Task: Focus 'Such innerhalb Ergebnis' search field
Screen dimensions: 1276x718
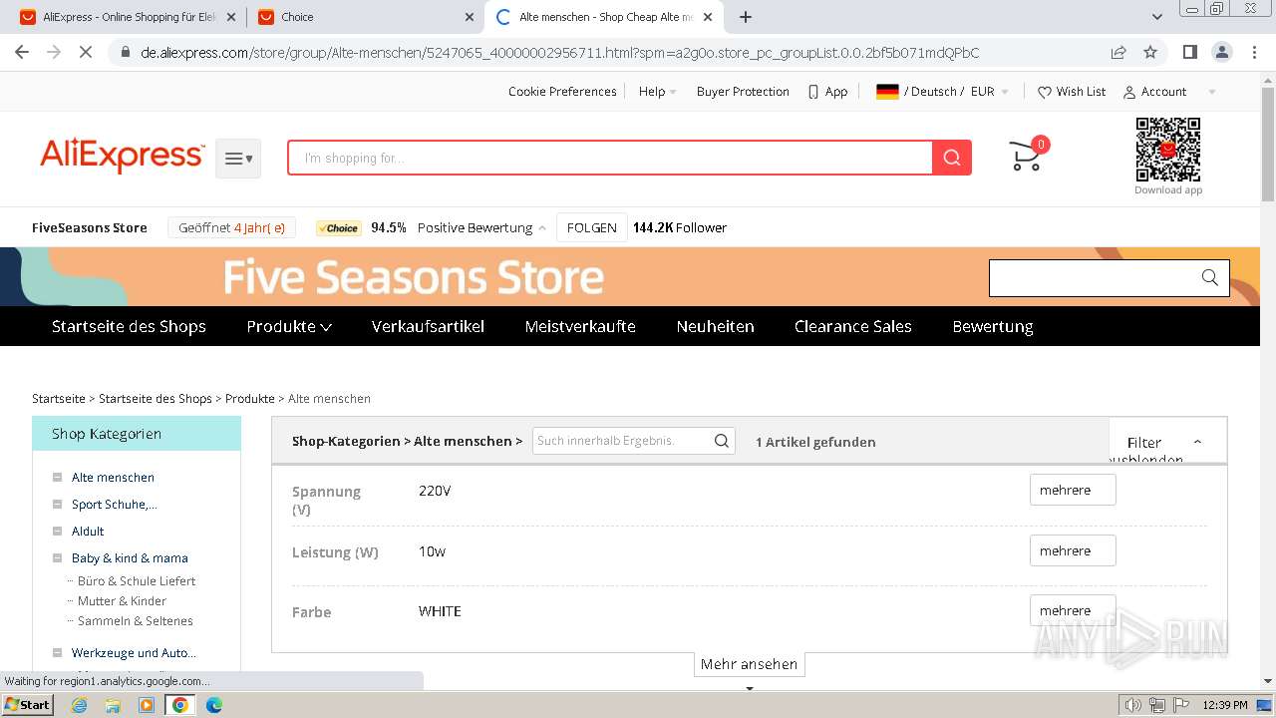Action: pyautogui.click(x=622, y=441)
